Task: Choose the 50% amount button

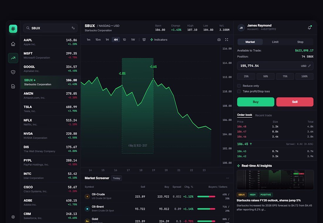Action: tap(265, 76)
